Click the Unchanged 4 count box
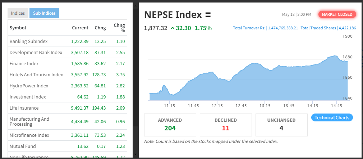This screenshot has width=363, height=159. (281, 125)
